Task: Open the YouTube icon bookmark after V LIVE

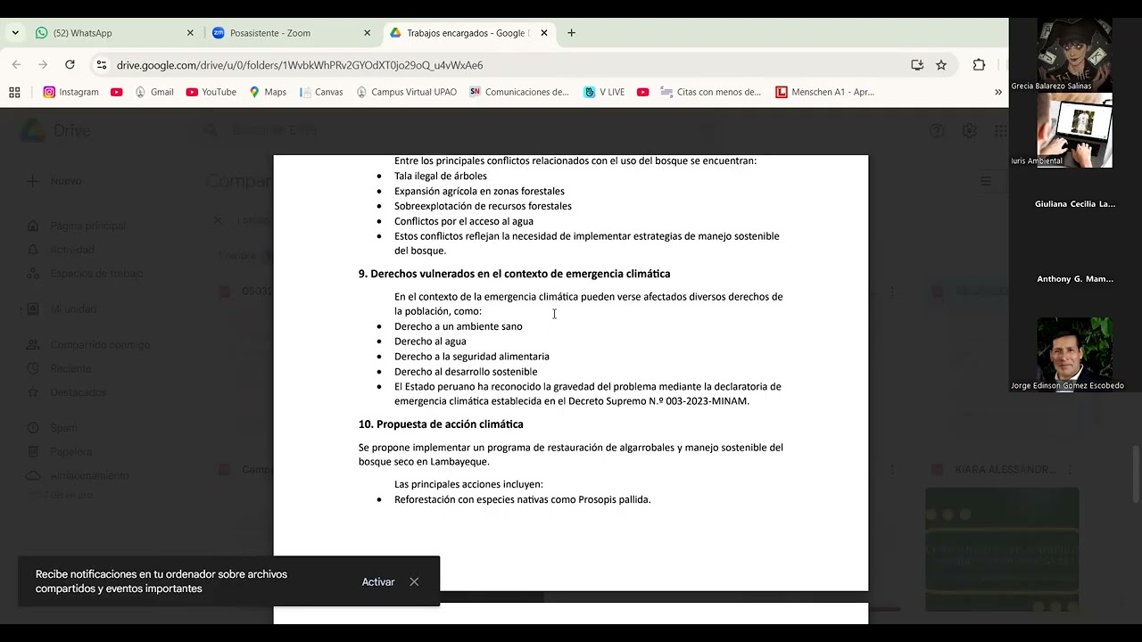Action: point(643,92)
